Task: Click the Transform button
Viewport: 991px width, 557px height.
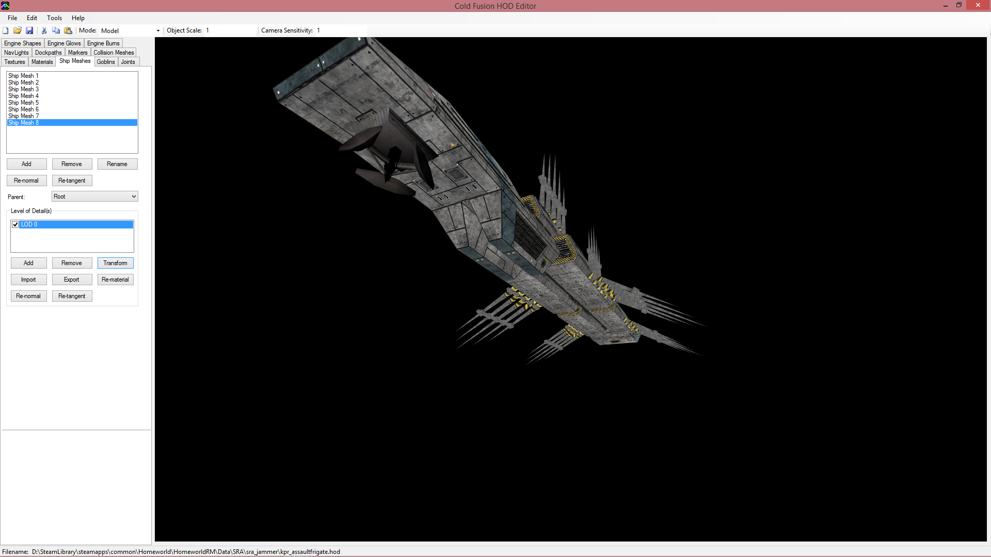Action: tap(115, 263)
